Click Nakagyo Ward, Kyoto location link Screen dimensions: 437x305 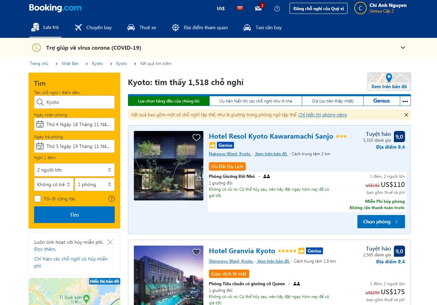230,154
